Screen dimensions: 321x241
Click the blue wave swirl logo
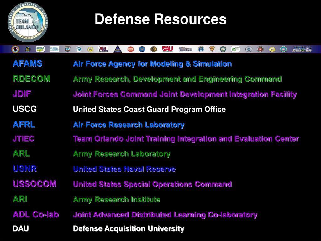[79, 49]
